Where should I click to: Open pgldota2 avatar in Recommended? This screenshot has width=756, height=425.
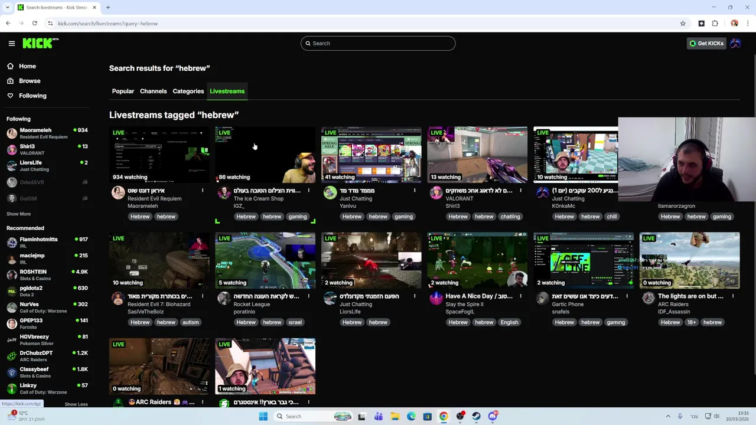(x=12, y=291)
